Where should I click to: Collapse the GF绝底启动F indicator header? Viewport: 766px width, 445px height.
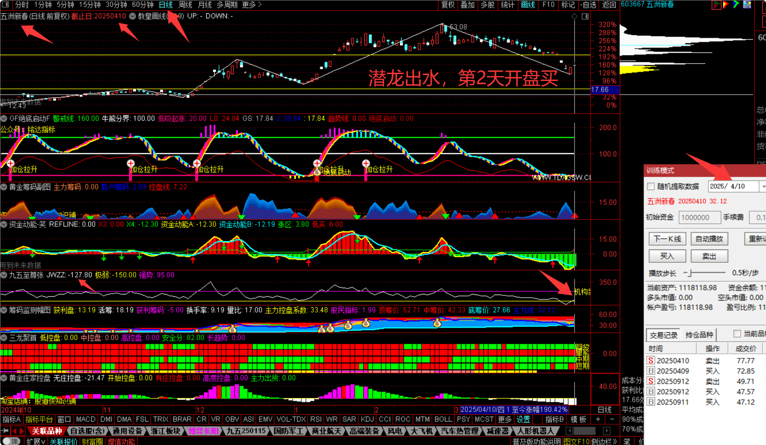pyautogui.click(x=4, y=119)
